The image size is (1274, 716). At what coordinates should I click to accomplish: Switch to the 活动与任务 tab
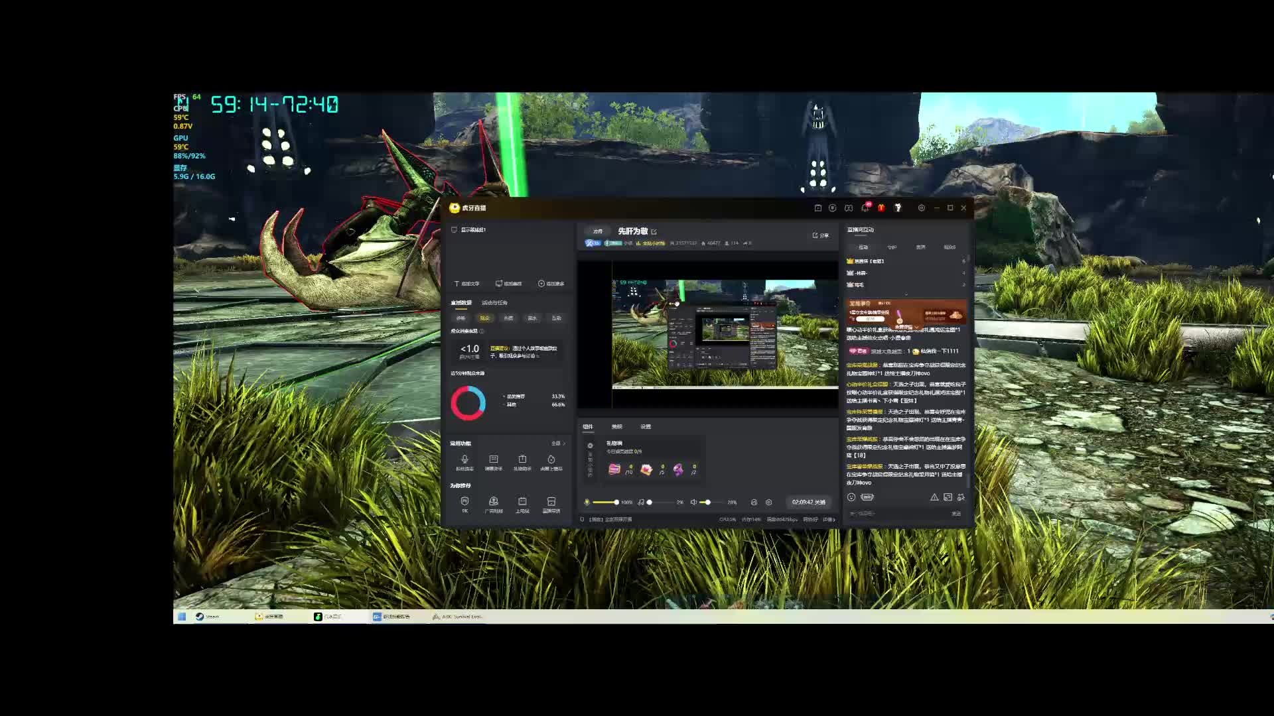[x=494, y=303]
